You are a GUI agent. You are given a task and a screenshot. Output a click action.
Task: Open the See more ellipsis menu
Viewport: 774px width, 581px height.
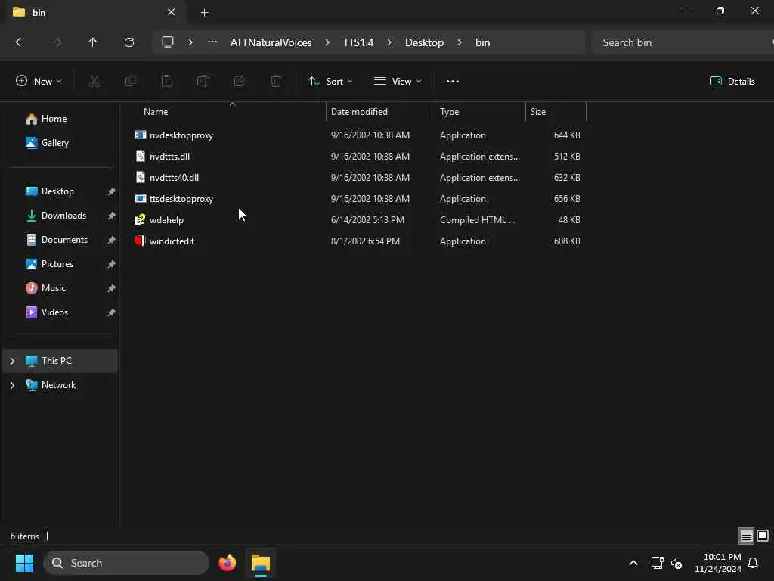point(452,81)
